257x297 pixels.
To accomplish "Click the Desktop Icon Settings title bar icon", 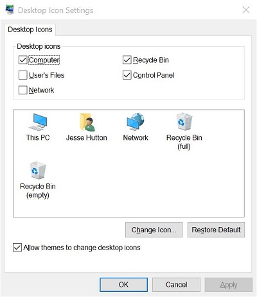I will (x=10, y=10).
